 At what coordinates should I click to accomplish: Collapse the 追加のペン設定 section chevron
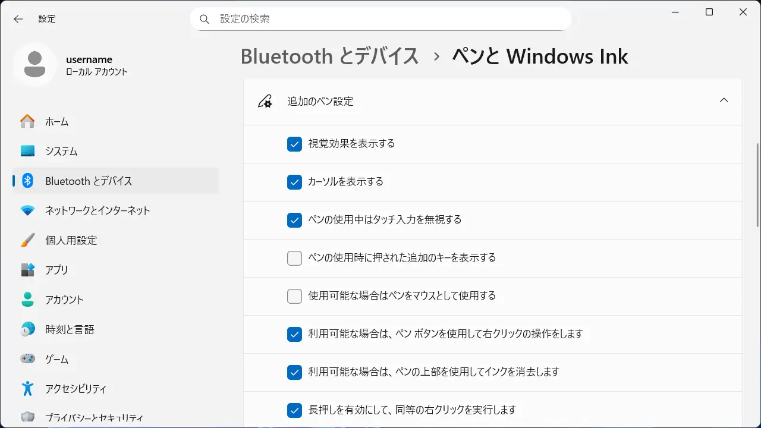pos(724,101)
